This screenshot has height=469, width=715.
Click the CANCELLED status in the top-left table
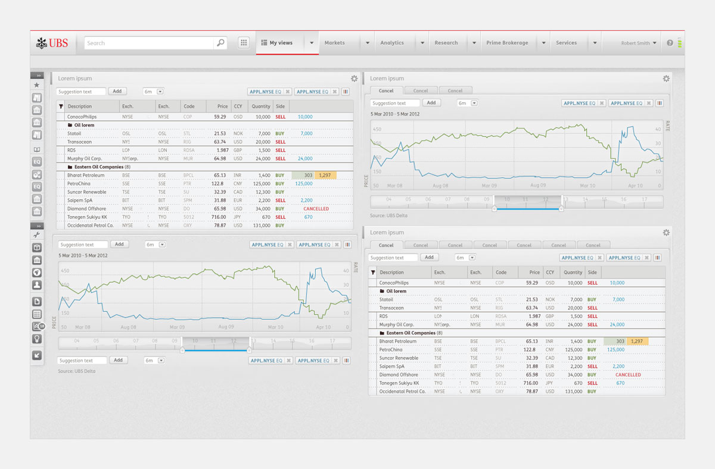pos(316,209)
